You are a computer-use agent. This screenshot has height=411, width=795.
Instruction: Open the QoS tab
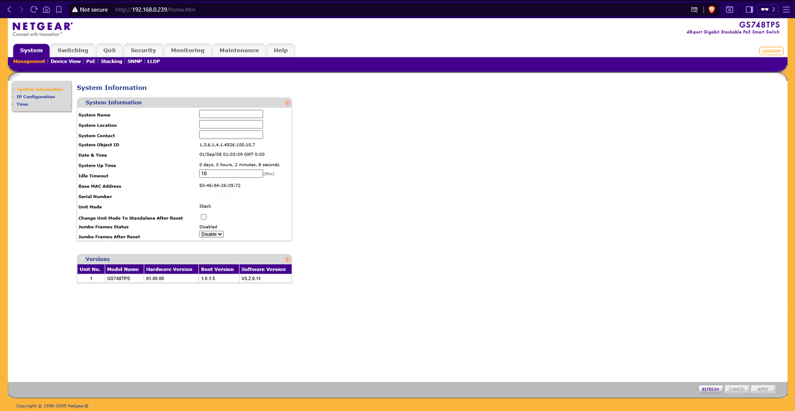(109, 50)
